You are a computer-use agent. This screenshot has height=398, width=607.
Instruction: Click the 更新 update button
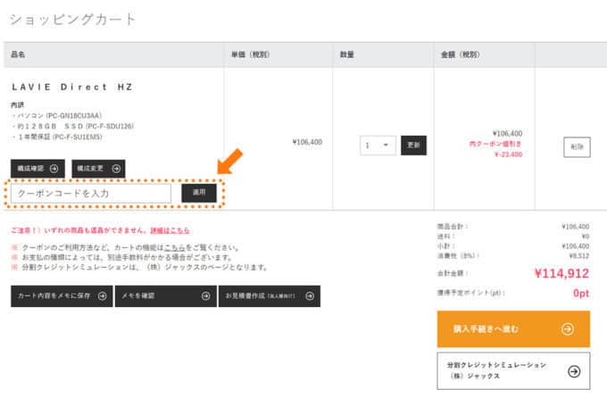point(413,145)
